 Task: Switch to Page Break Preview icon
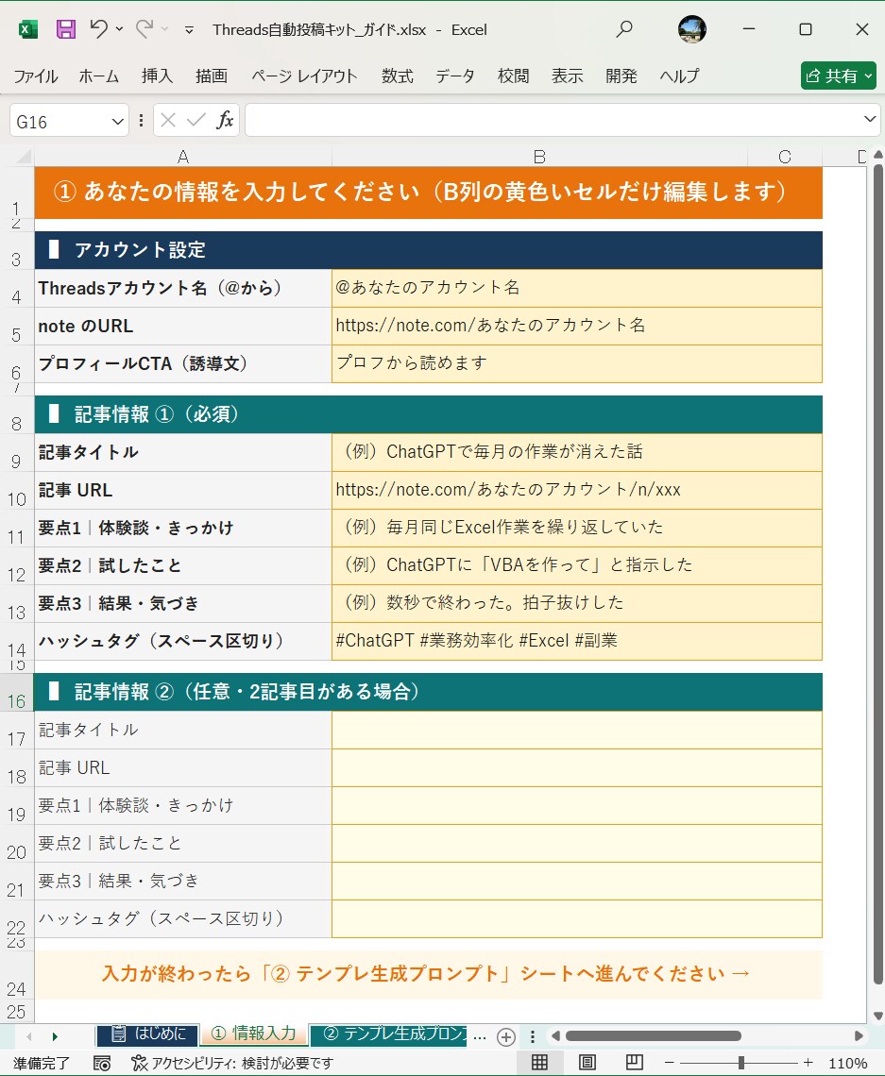click(635, 1062)
